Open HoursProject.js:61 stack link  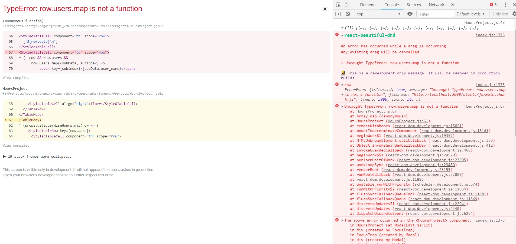click(x=408, y=121)
